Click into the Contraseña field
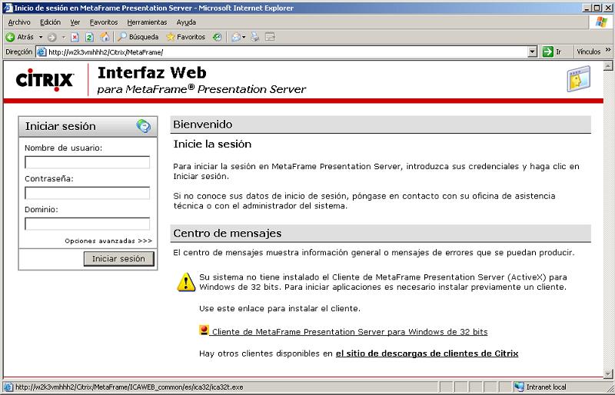The height and width of the screenshot is (395, 615). [87, 193]
